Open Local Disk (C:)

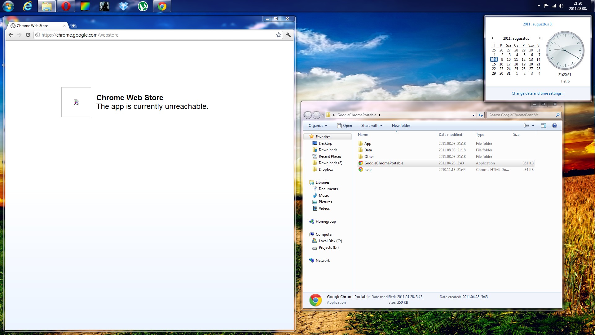(330, 241)
